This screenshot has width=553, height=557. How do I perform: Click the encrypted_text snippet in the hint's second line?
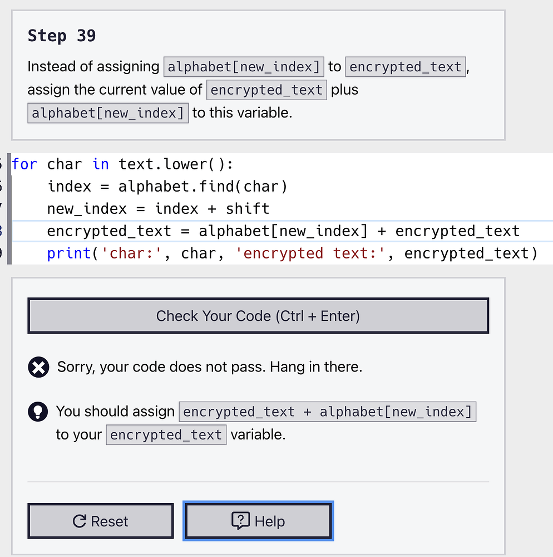coord(166,435)
